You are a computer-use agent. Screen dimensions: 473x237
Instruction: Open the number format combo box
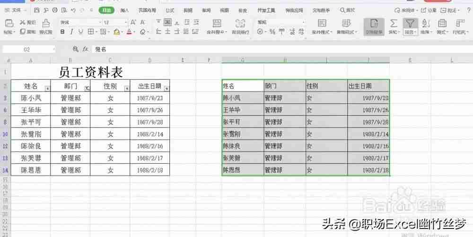tap(281, 22)
